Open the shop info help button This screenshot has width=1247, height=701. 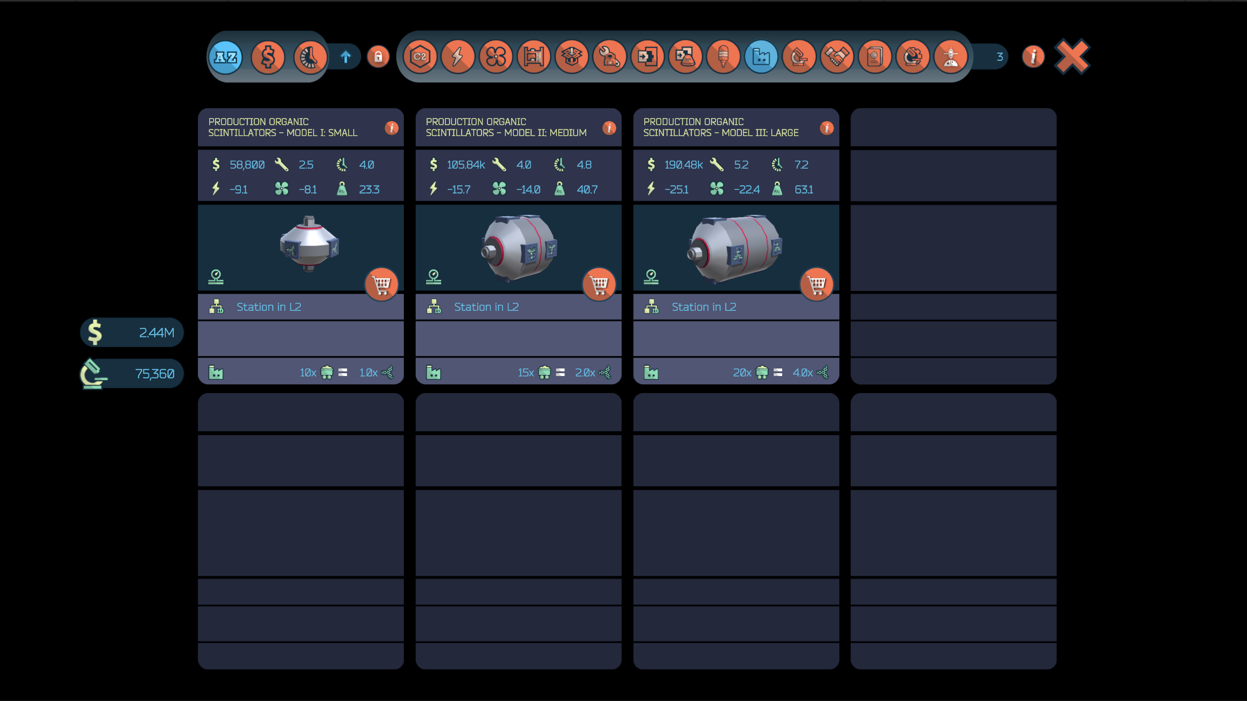click(1033, 57)
